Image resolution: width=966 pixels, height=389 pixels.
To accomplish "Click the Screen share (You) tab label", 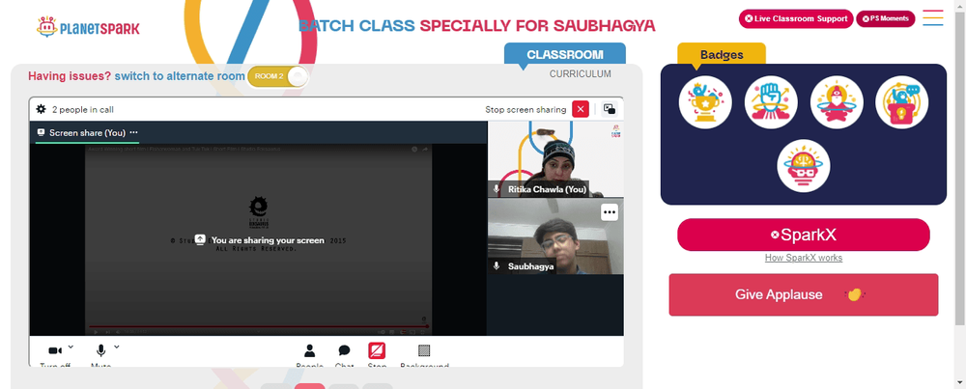I will coord(87,132).
